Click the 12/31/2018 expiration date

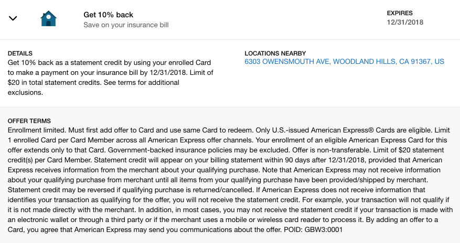coord(404,23)
